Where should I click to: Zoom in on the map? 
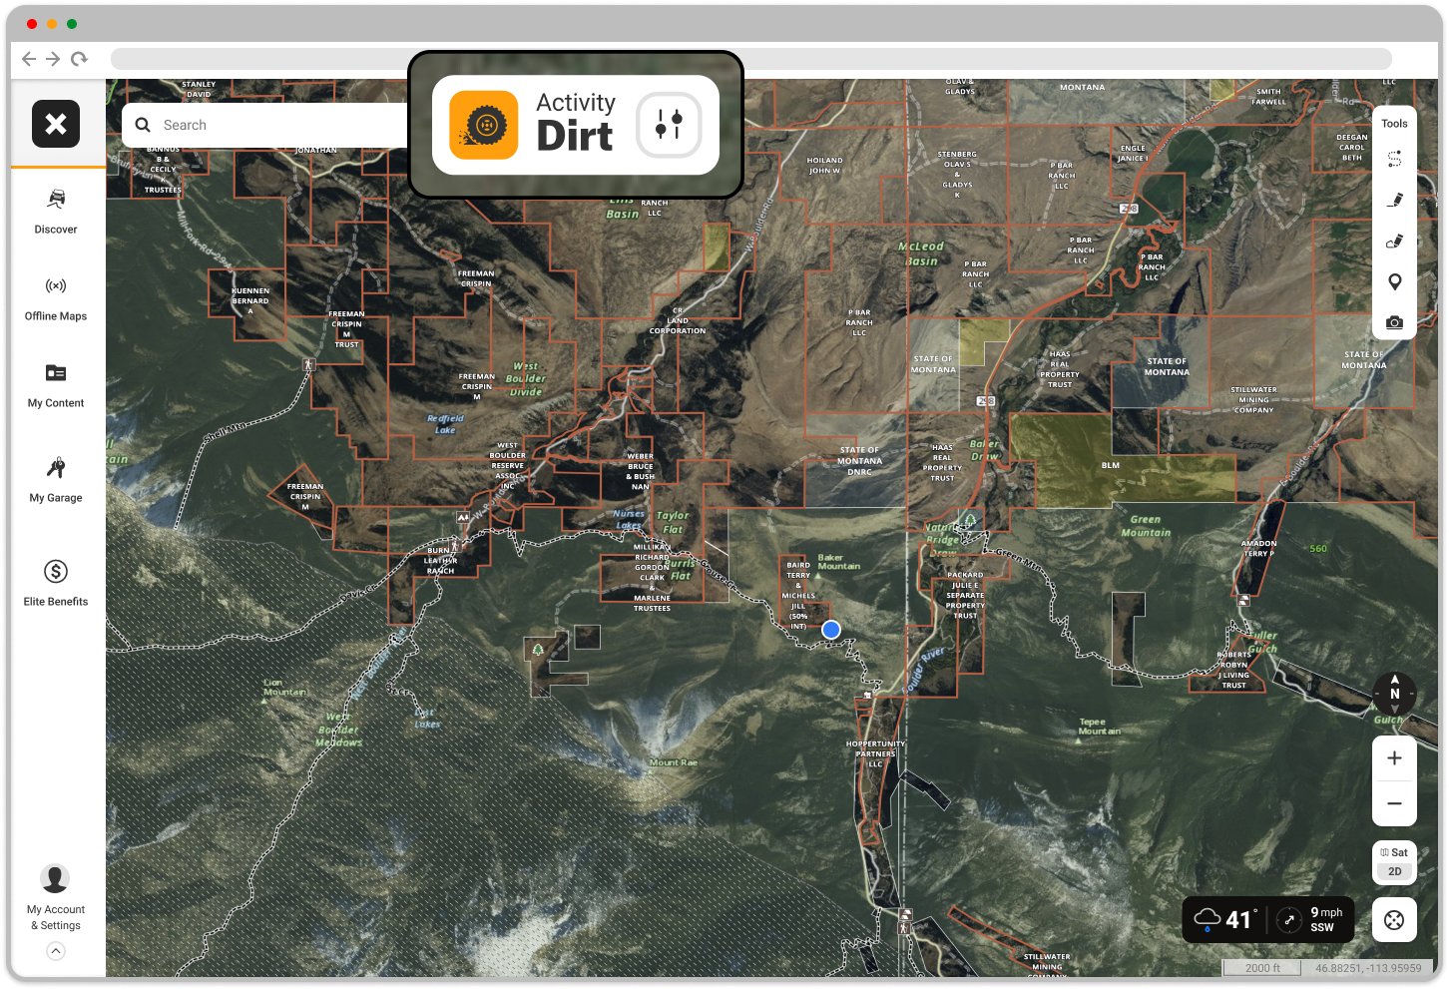point(1394,758)
